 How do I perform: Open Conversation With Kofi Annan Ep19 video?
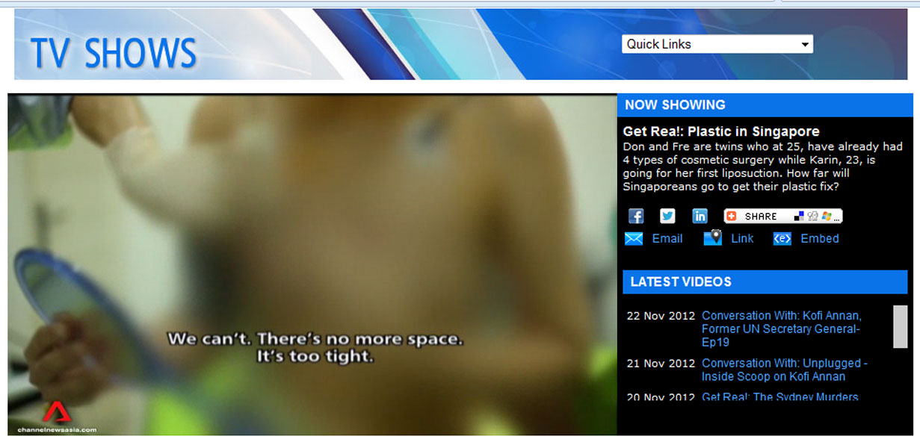[x=781, y=329]
